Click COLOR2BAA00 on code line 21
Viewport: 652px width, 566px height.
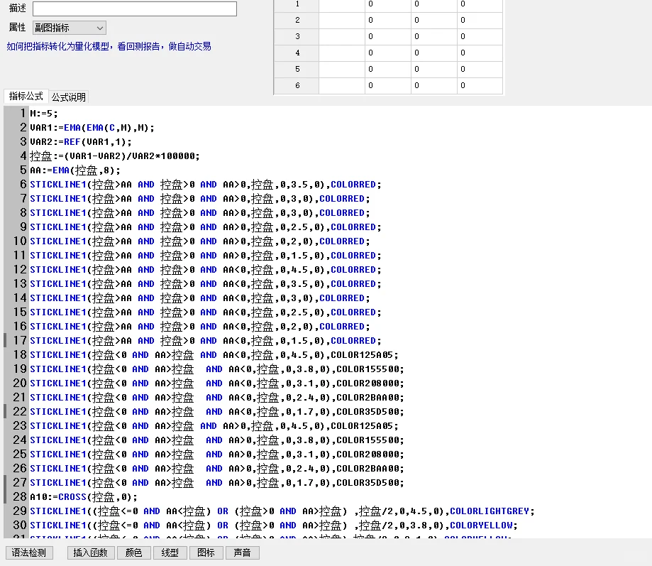coord(368,398)
